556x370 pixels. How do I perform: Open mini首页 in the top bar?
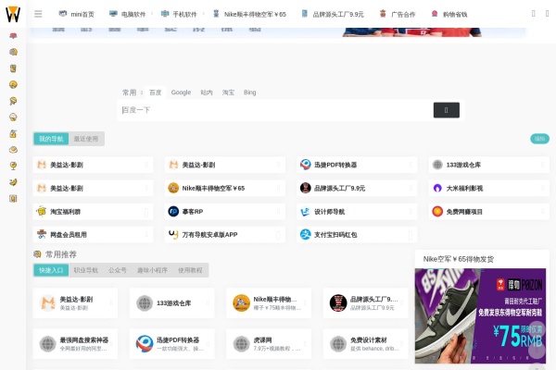click(x=77, y=14)
